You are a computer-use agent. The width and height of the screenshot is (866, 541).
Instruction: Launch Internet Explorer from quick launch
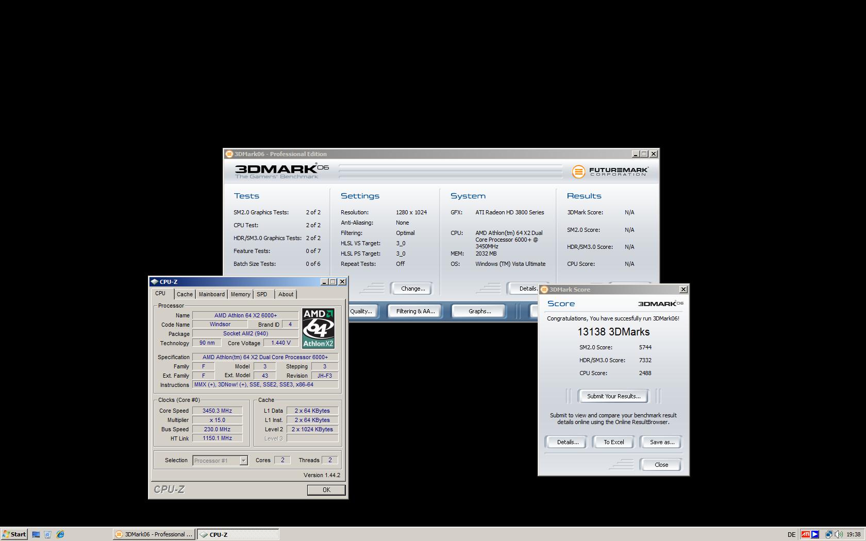(60, 534)
